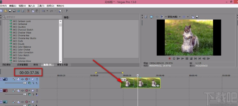The height and width of the screenshot is (106, 238).
Task: Switch to the 转场 tab
Action: 35,65
